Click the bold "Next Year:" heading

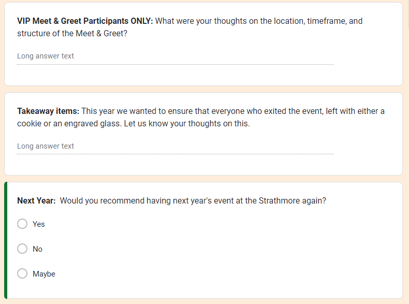coord(36,201)
